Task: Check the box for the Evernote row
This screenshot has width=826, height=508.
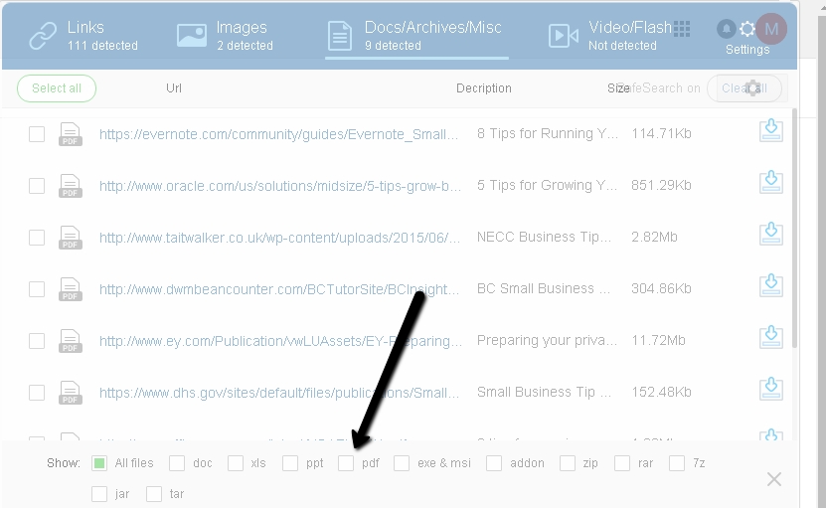Action: [37, 134]
